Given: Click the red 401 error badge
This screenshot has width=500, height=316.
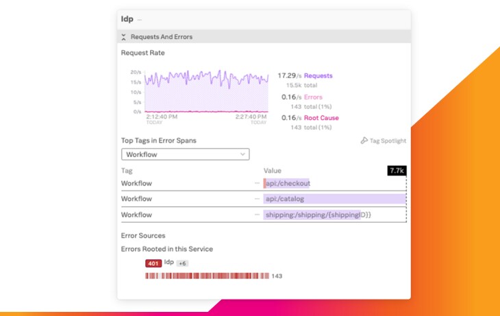Looking at the screenshot, I should click(153, 263).
